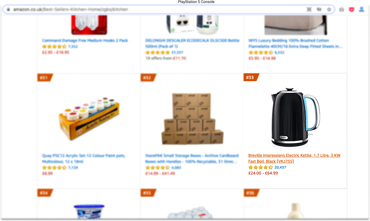Image resolution: width=370 pixels, height=221 pixels.
Task: Click the StorePAK cardboard boxes product image
Action: point(192,119)
